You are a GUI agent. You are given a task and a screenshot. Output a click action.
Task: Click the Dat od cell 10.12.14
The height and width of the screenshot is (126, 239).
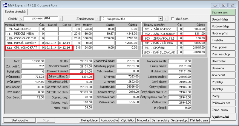click(51, 48)
